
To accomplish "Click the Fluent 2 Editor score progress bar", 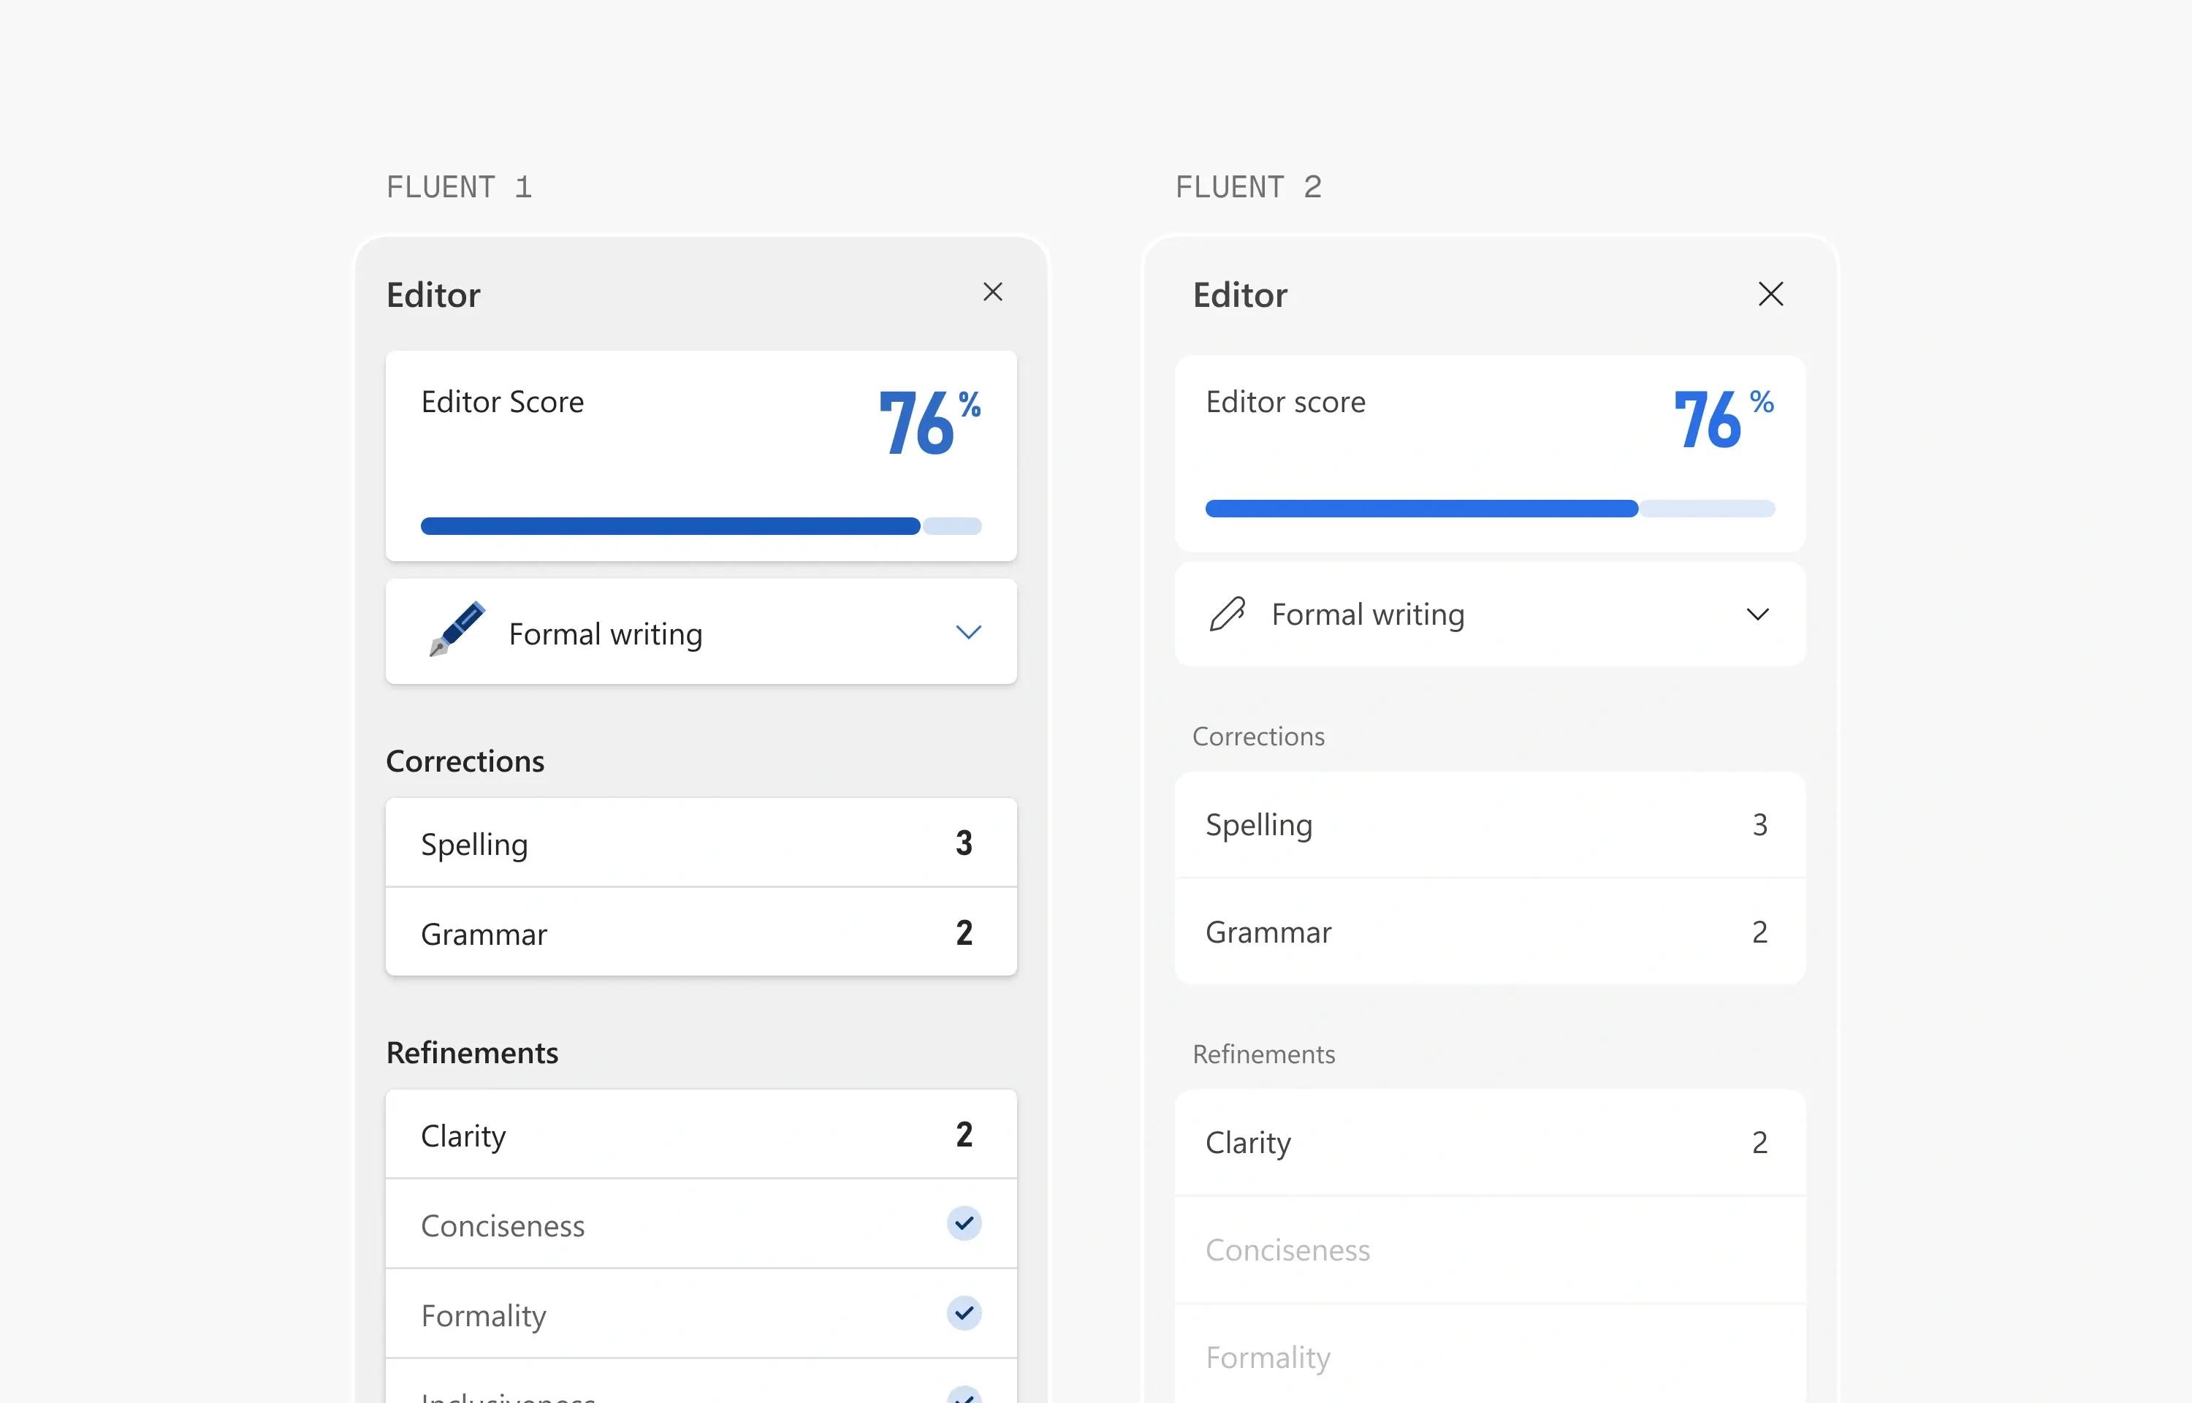I will click(1489, 509).
